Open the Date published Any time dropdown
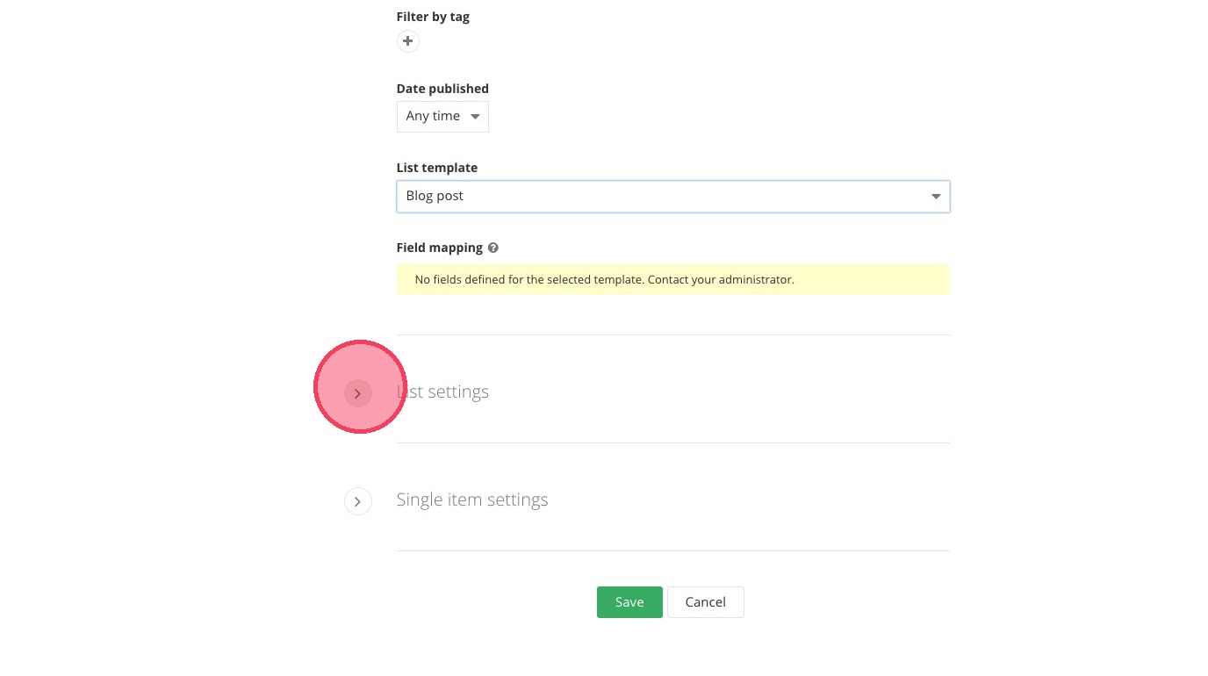This screenshot has width=1208, height=676. pyautogui.click(x=442, y=116)
